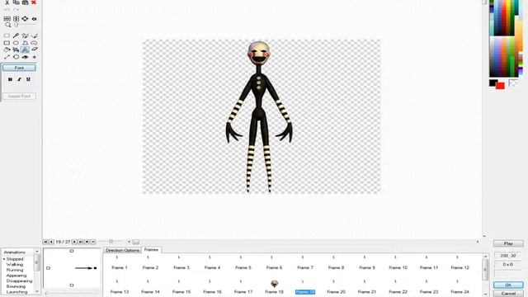Screen dimensions: 528x297
Task: Click the Flip Vertically icon
Action: [16, 19]
